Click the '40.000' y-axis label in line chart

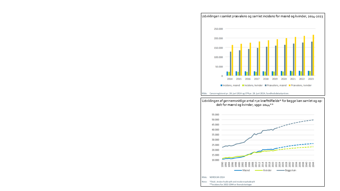pyautogui.click(x=215, y=130)
